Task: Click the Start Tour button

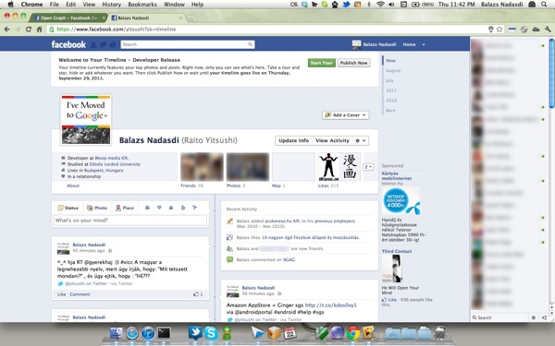Action: [321, 63]
